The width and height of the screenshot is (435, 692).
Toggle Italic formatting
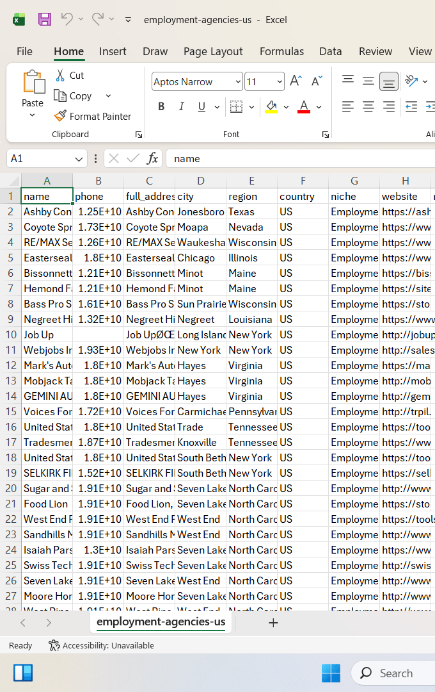click(181, 106)
